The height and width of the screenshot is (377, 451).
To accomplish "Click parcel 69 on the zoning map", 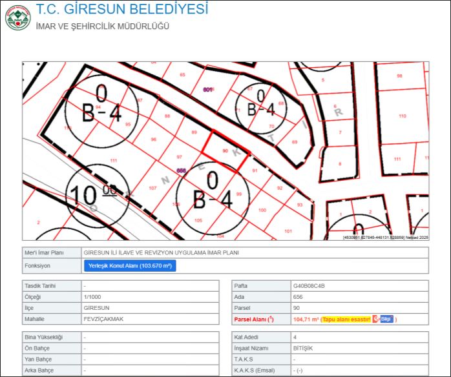I will click(x=295, y=142).
